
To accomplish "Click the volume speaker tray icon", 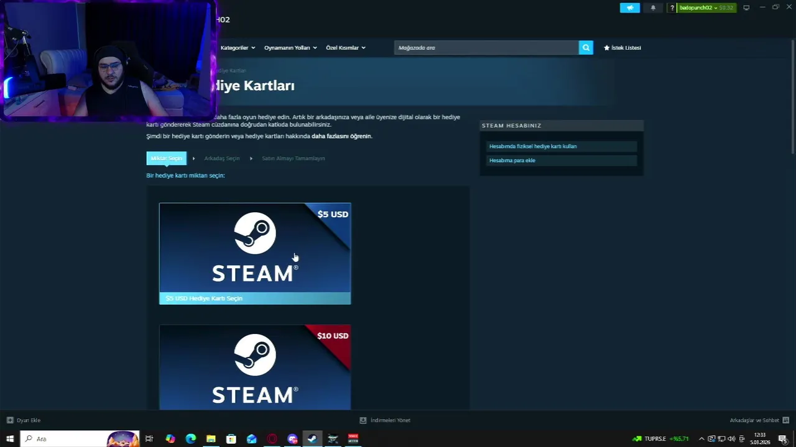I will pyautogui.click(x=731, y=439).
